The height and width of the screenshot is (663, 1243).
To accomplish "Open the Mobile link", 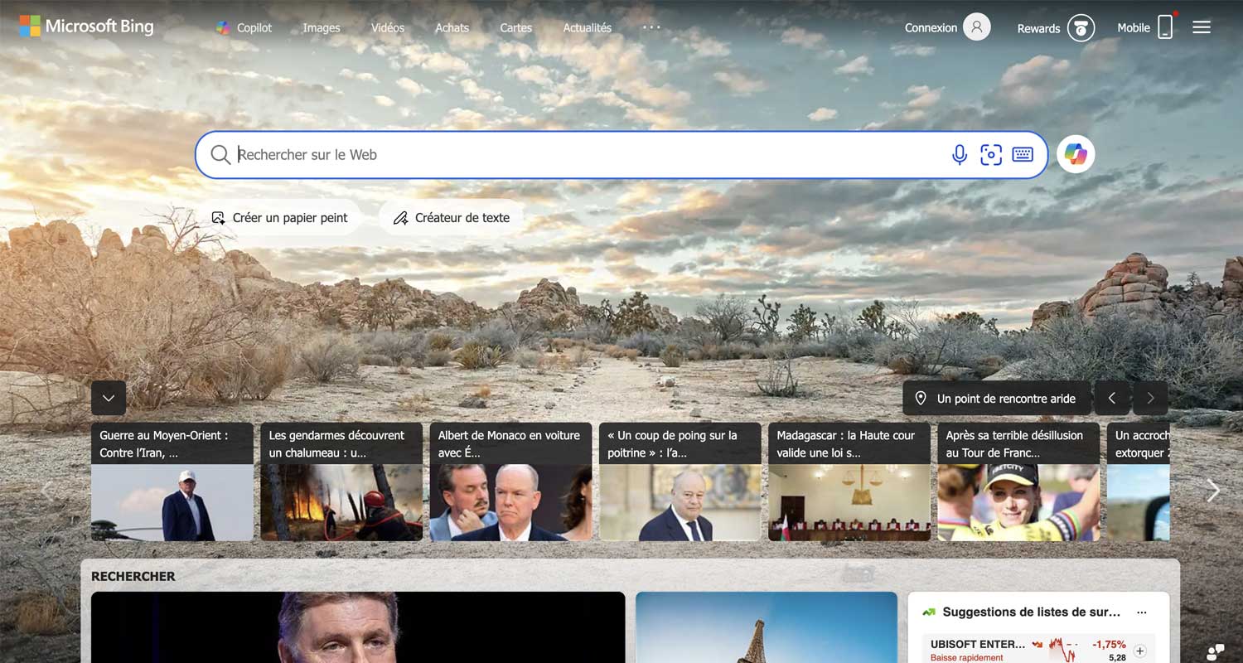I will pos(1134,27).
